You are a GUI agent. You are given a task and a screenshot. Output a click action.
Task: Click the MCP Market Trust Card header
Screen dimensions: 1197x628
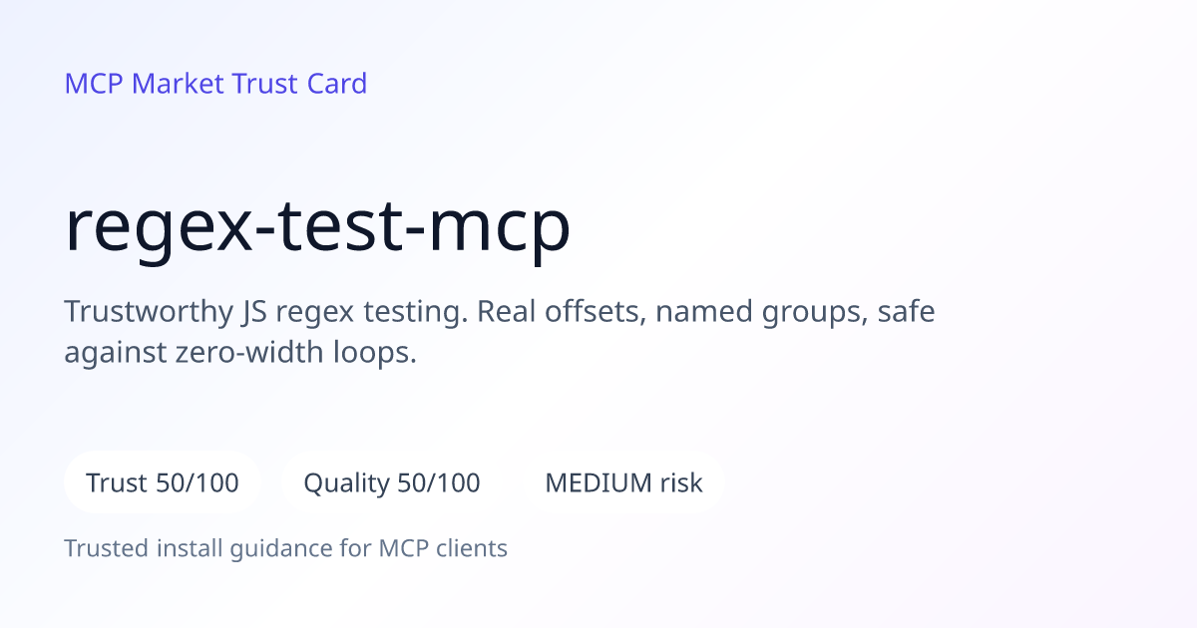point(215,84)
